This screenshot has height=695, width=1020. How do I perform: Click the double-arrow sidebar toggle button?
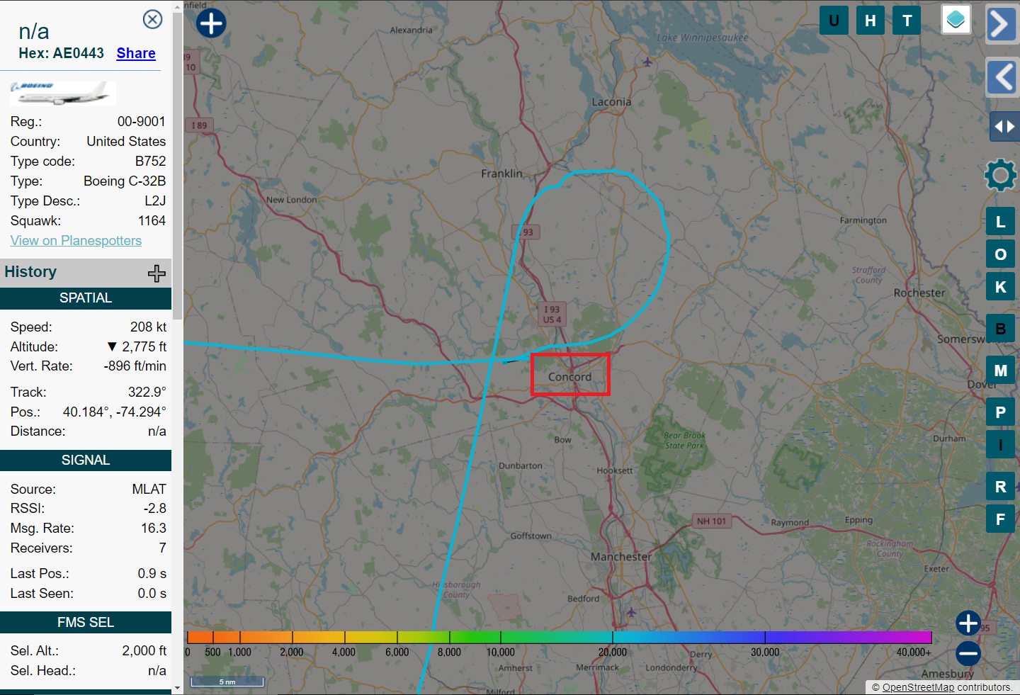[1004, 127]
